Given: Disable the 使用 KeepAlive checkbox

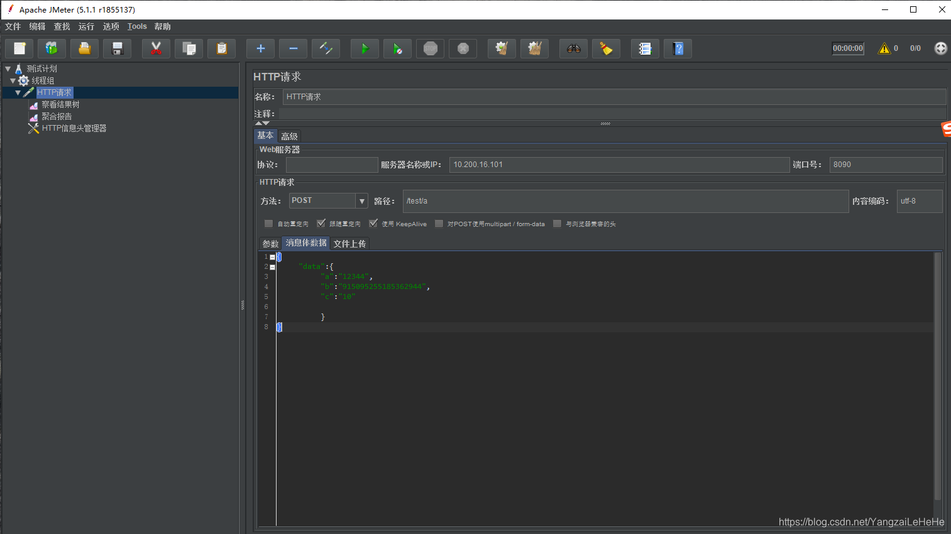Looking at the screenshot, I should pyautogui.click(x=373, y=224).
